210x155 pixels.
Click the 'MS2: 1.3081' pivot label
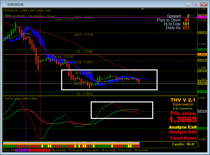84,73
